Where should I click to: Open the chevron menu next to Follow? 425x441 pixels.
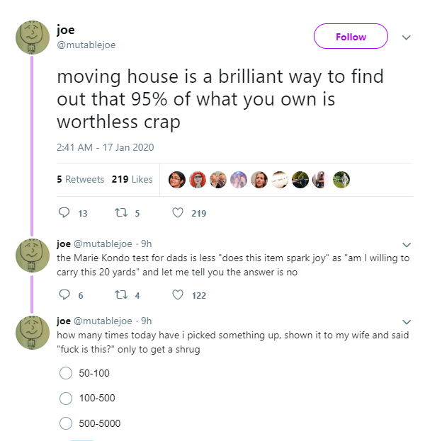[x=406, y=38]
